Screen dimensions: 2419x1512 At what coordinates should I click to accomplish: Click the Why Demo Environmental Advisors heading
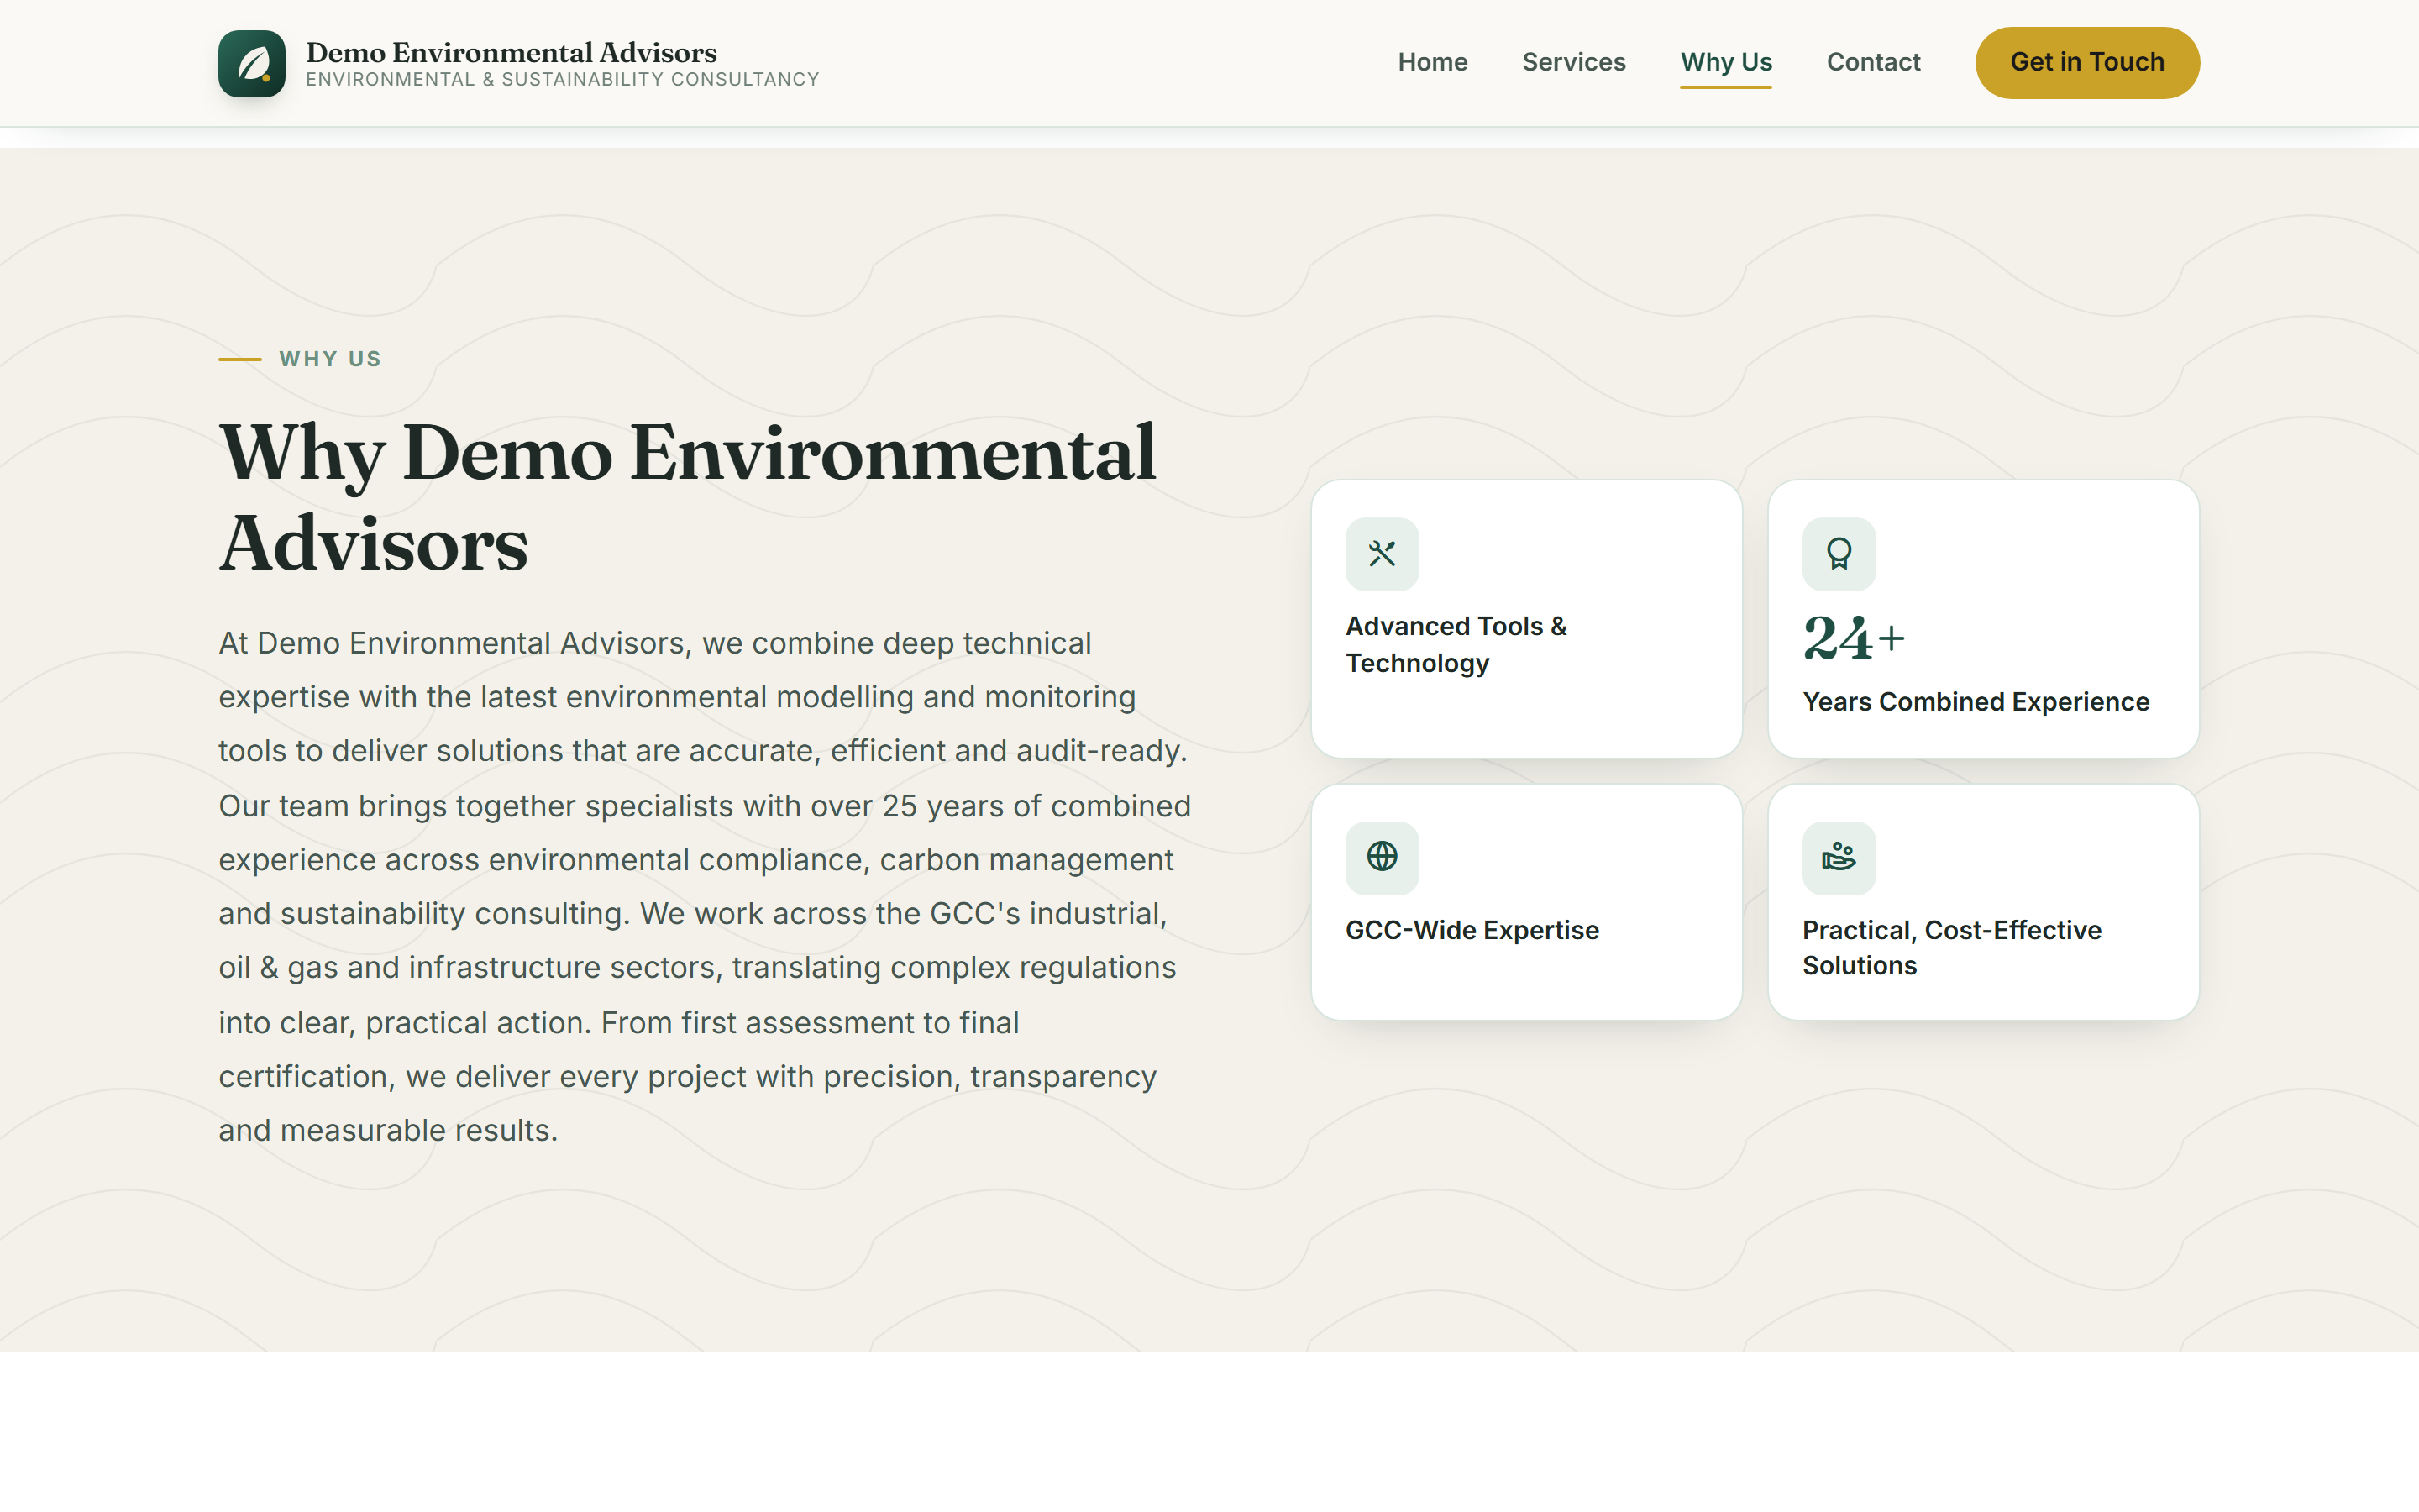click(688, 497)
